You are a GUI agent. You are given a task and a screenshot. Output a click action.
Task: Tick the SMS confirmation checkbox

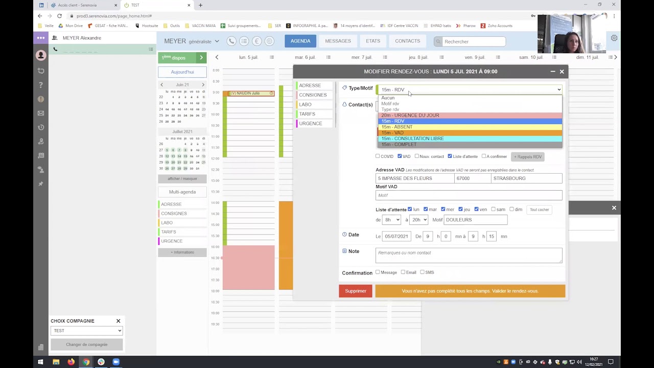pos(422,272)
